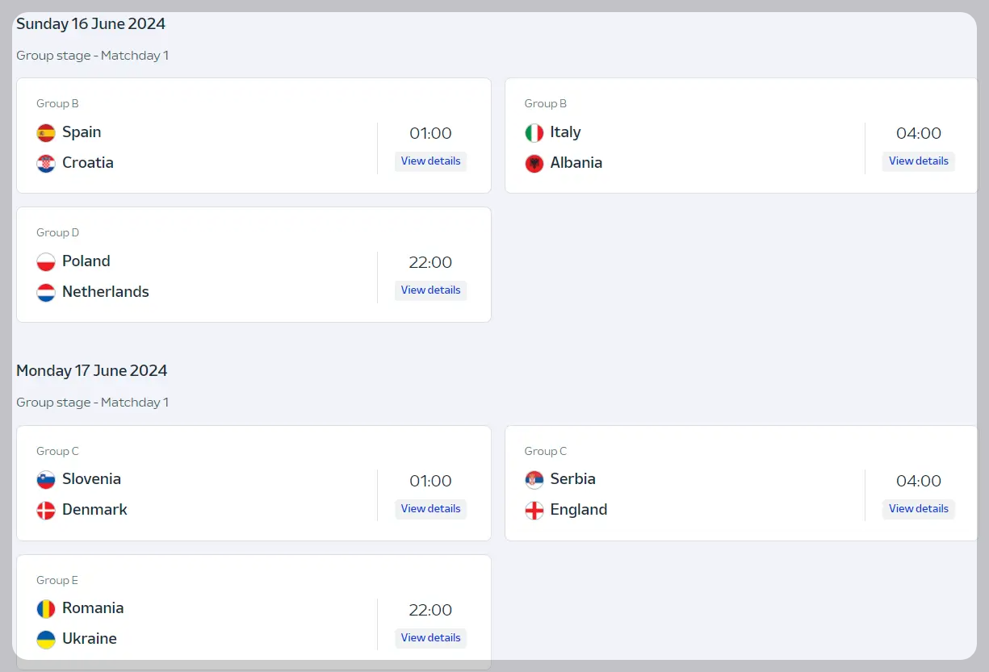Screen dimensions: 989x672
Task: Select the Netherlands team name
Action: (x=106, y=292)
